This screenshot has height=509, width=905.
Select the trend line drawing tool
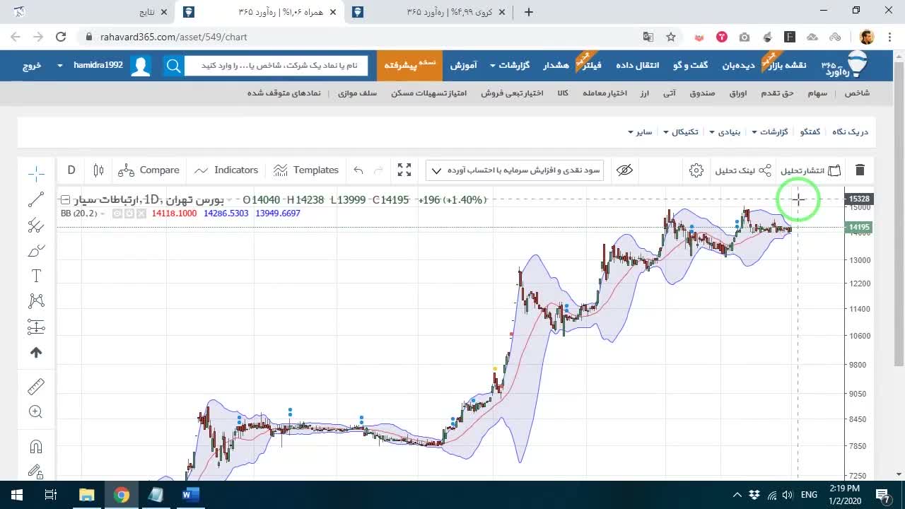tap(36, 199)
